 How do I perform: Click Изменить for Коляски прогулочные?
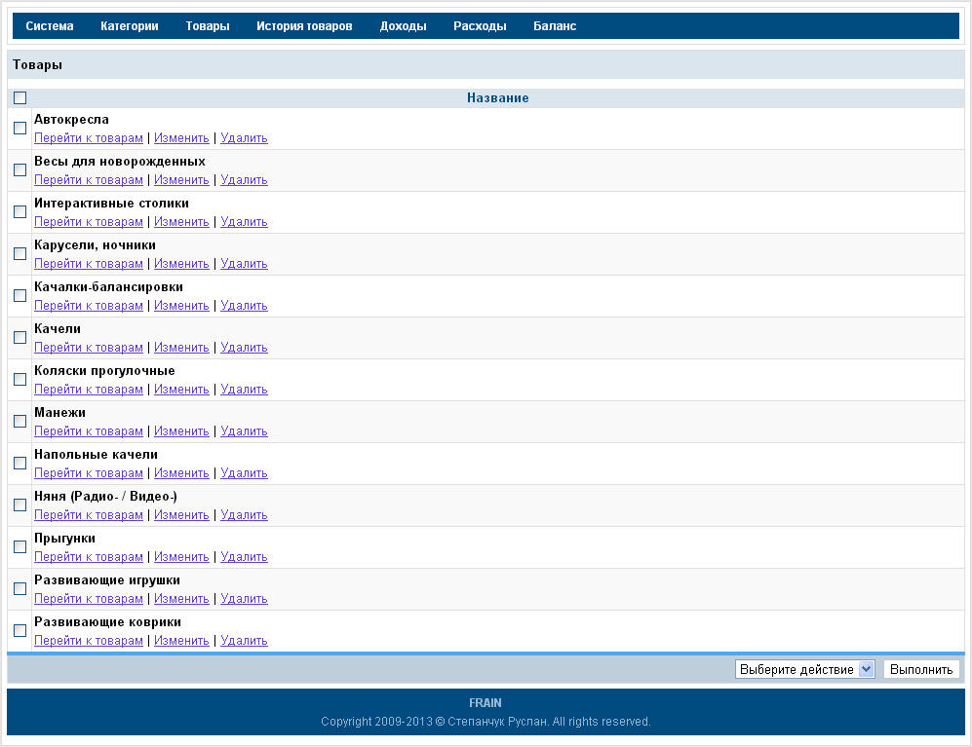[181, 390]
